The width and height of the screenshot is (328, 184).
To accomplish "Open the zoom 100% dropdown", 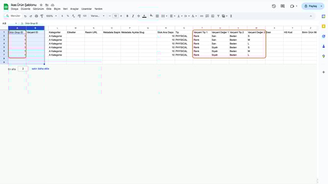I will tap(51, 16).
